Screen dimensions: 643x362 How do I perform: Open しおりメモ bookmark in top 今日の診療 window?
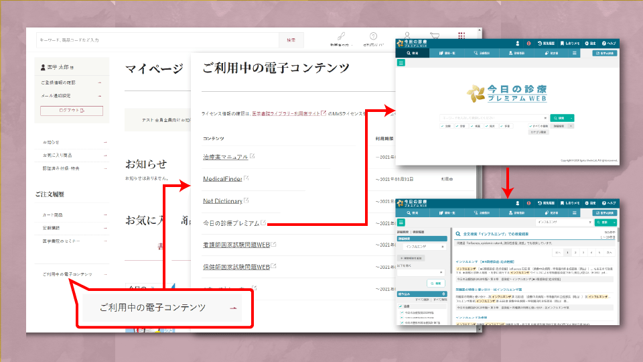click(x=570, y=43)
